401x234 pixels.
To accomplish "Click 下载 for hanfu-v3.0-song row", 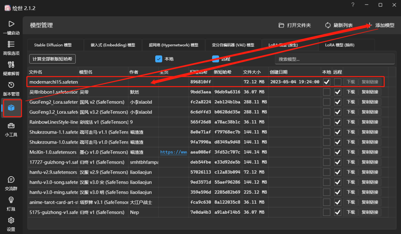I will tap(351, 182).
